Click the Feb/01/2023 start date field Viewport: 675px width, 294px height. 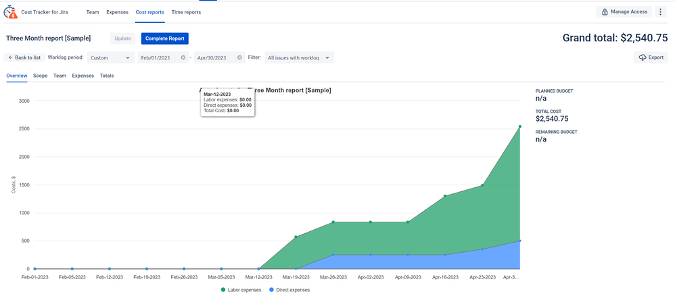[163, 57]
